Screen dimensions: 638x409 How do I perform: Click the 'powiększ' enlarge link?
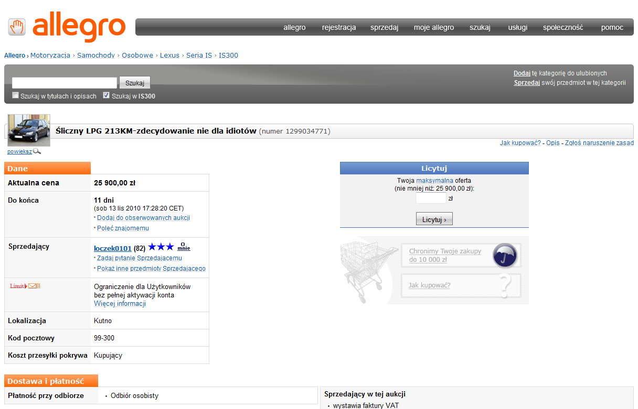(19, 151)
